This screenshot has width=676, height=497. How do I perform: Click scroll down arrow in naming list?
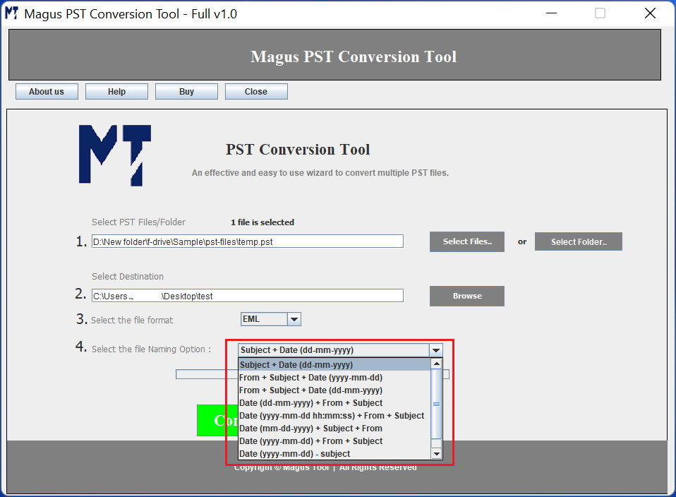(x=436, y=454)
